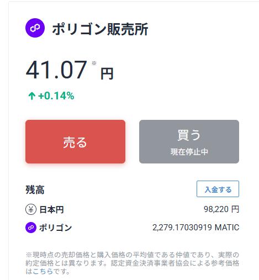Click the footnote text about 仲値 price

pos(132,263)
